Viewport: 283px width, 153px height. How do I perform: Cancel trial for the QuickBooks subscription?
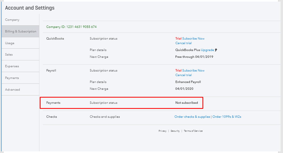coord(183,43)
